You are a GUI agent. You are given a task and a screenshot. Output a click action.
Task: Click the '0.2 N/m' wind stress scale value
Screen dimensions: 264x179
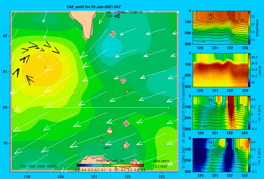pos(161,166)
